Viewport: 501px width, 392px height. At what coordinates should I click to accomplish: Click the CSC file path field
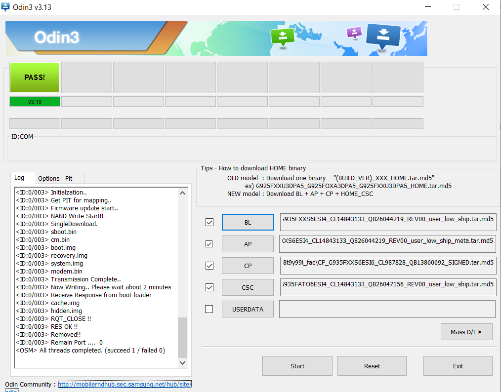click(x=388, y=287)
